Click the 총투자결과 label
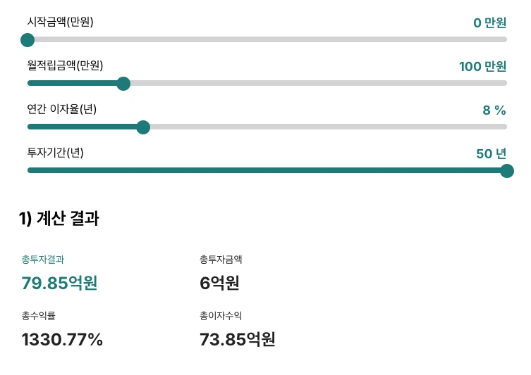Viewport: 531px width, 375px height. pos(43,260)
